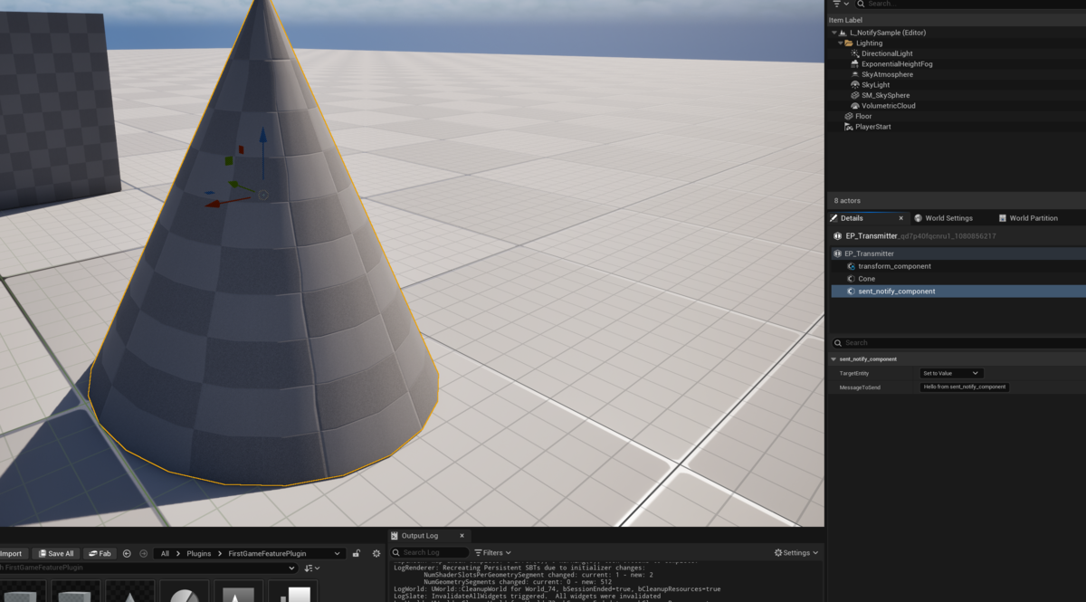
Task: Switch to the World Partition tab
Action: (1028, 218)
